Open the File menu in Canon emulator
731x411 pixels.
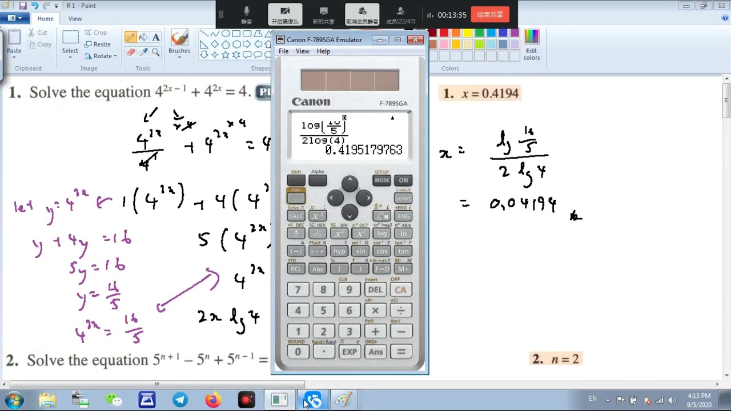tap(283, 51)
